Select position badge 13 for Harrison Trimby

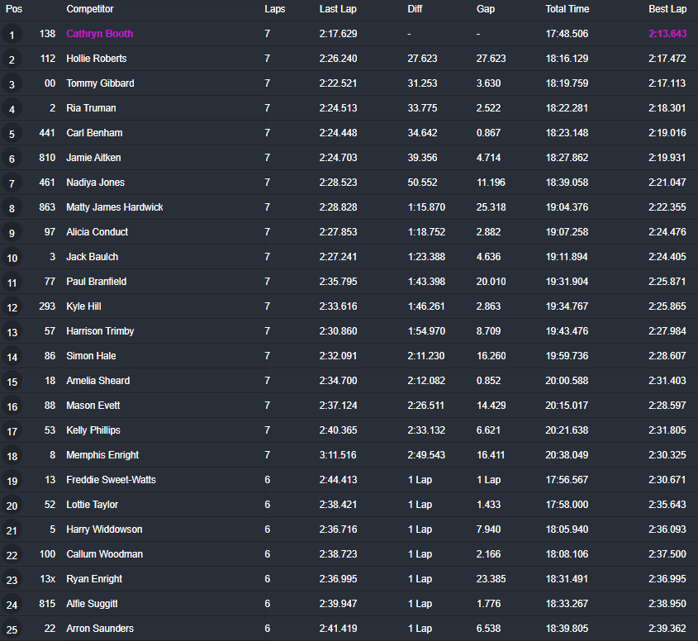coord(12,331)
